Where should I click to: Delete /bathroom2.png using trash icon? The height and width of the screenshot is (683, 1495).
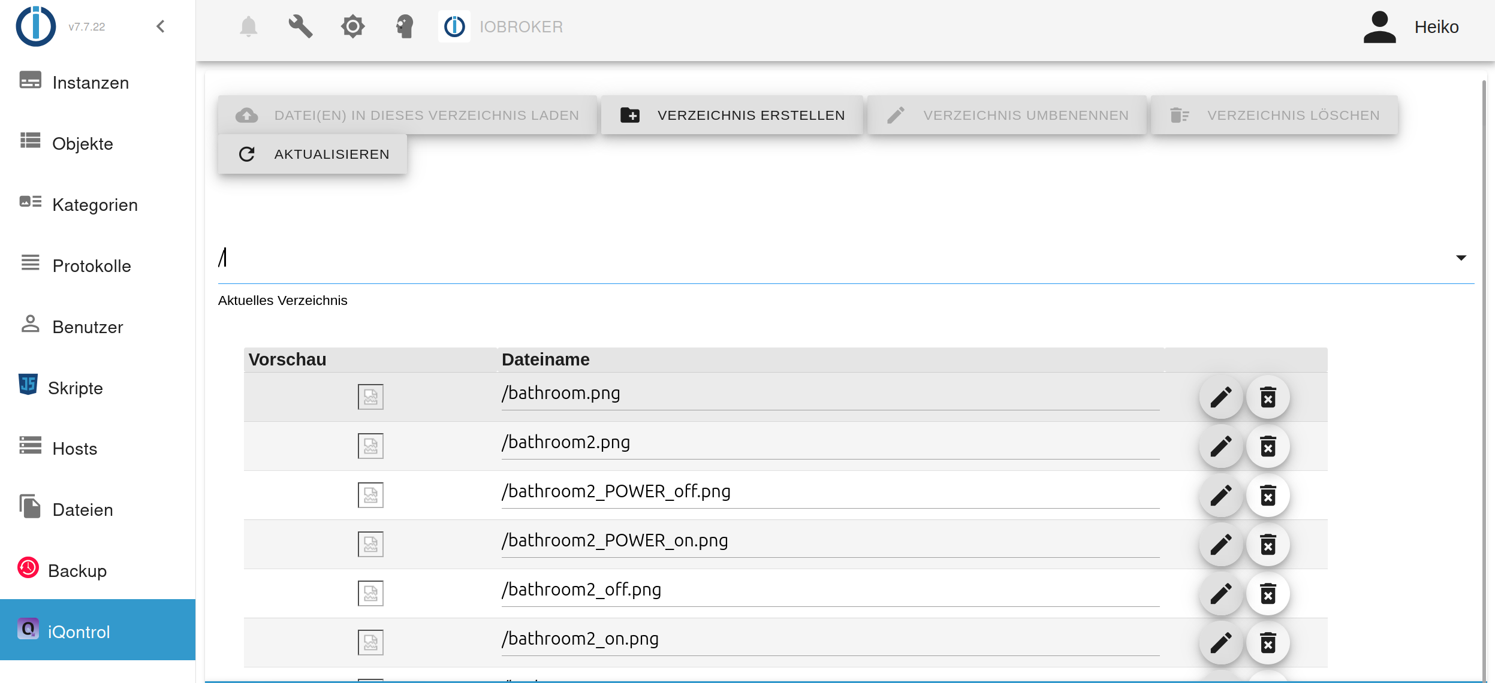tap(1268, 446)
